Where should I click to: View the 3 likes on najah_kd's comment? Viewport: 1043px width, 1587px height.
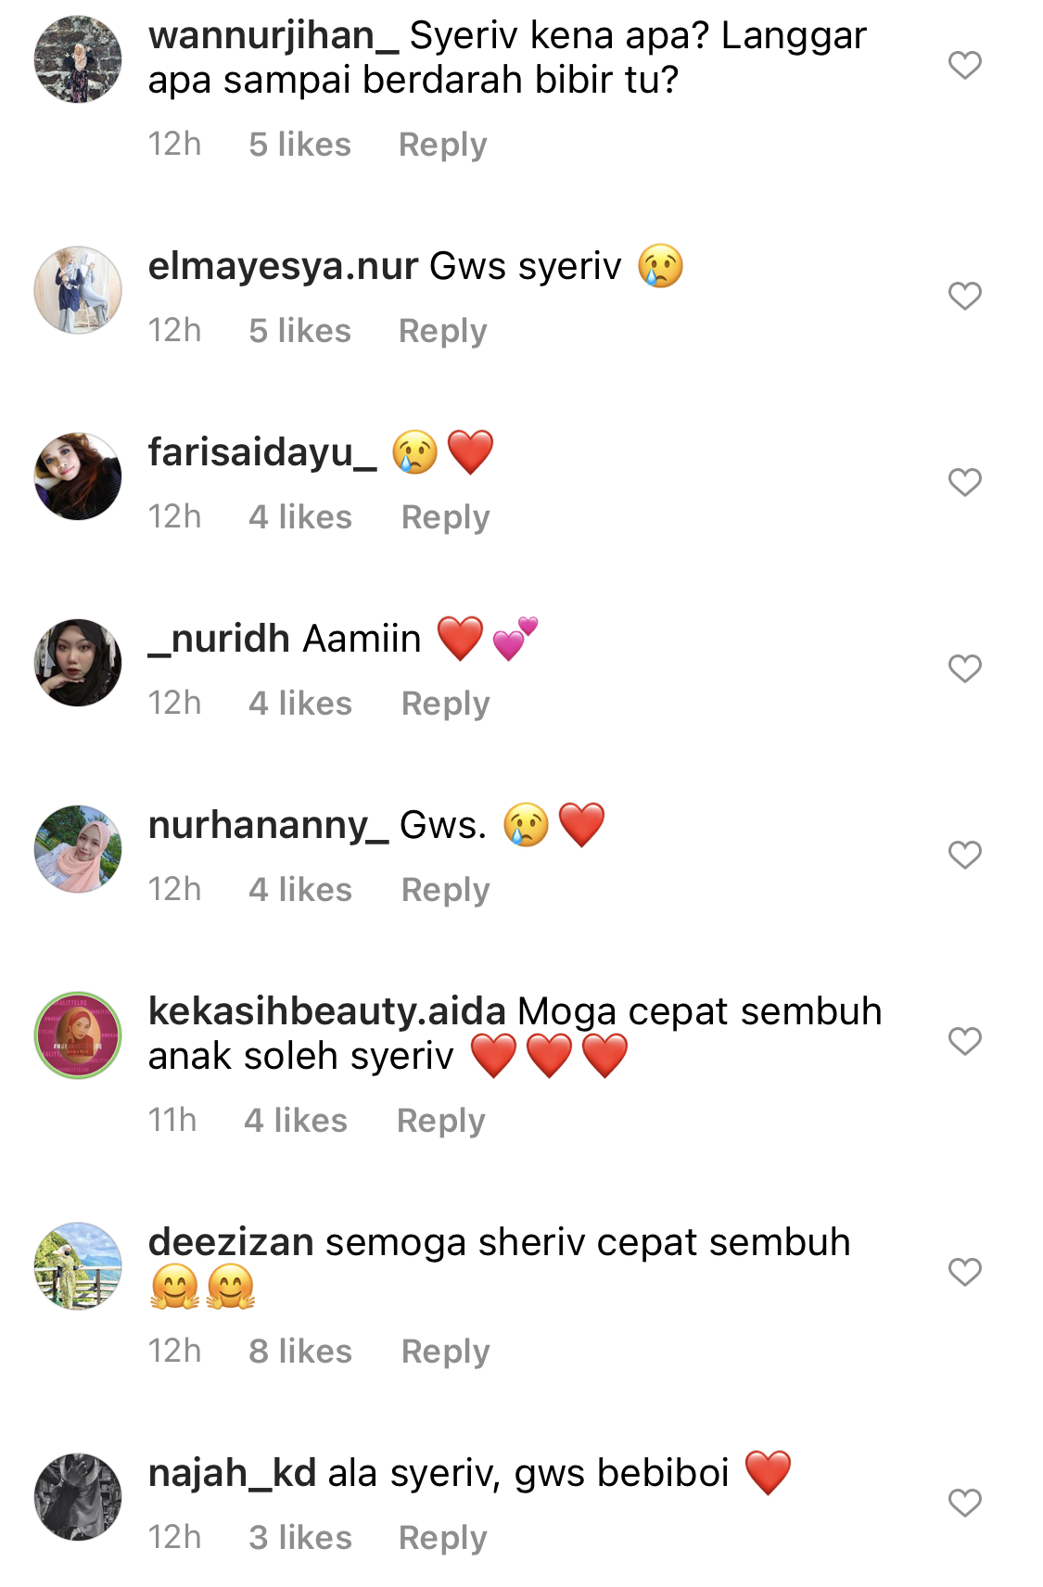(x=300, y=1538)
